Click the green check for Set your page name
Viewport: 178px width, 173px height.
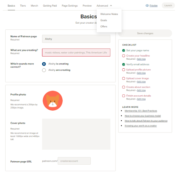click(123, 51)
